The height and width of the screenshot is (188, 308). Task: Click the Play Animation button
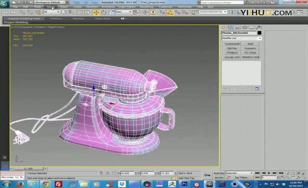[269, 173]
